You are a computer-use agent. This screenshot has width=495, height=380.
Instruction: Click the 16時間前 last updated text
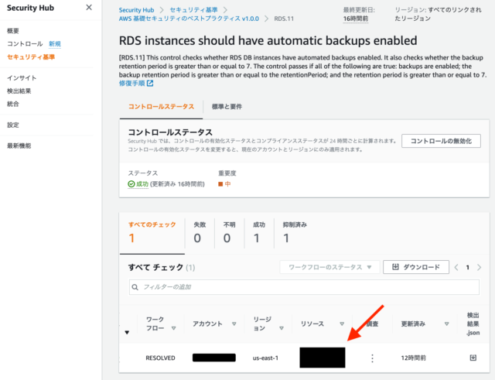[x=356, y=19]
